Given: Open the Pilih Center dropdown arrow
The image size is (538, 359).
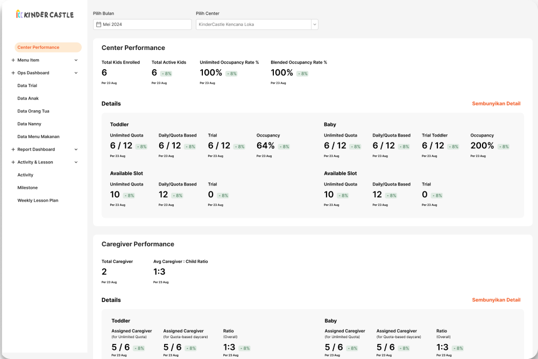Looking at the screenshot, I should pyautogui.click(x=315, y=24).
